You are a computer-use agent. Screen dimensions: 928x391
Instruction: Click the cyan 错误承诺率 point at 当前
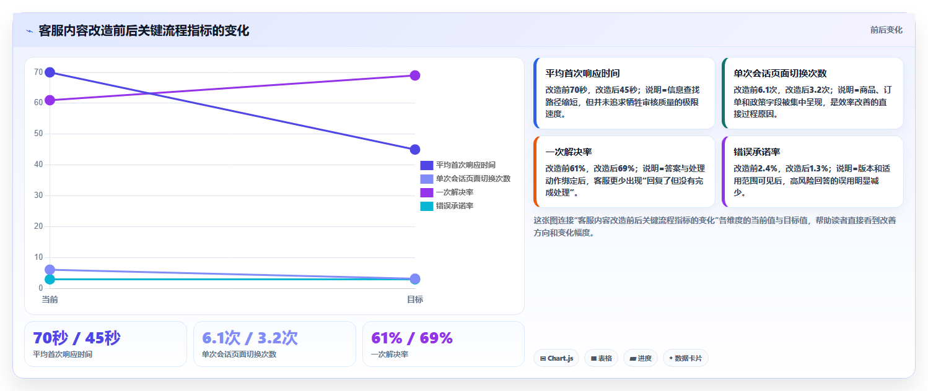(50, 280)
